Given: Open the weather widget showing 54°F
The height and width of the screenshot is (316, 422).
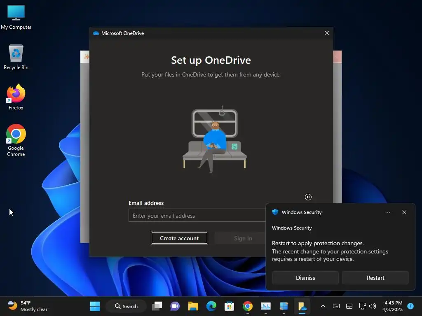Looking at the screenshot, I should (28, 306).
